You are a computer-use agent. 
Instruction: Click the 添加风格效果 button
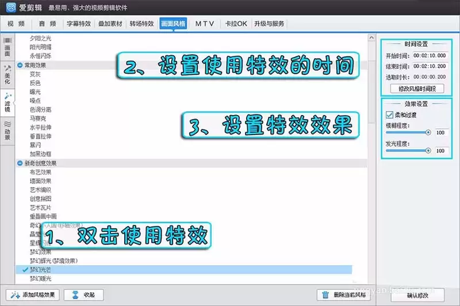pyautogui.click(x=33, y=295)
